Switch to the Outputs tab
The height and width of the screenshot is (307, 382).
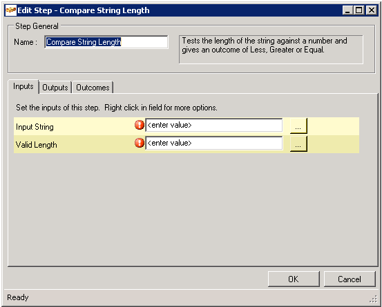(x=55, y=88)
